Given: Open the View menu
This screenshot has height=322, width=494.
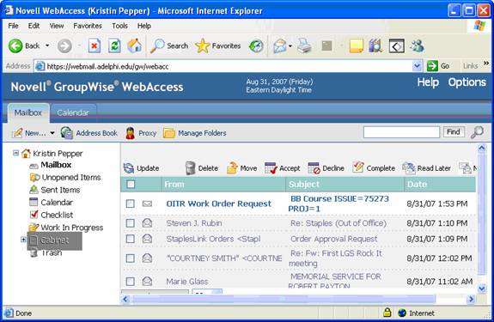Looking at the screenshot, I should click(57, 26).
